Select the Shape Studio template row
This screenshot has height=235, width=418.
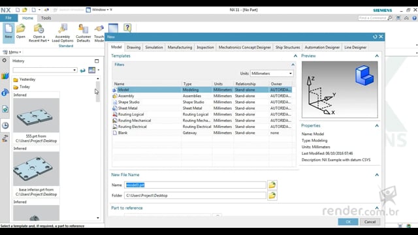tap(202, 102)
